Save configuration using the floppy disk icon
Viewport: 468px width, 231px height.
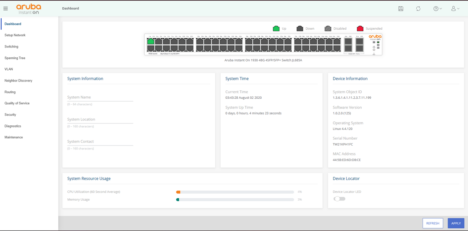pyautogui.click(x=401, y=9)
